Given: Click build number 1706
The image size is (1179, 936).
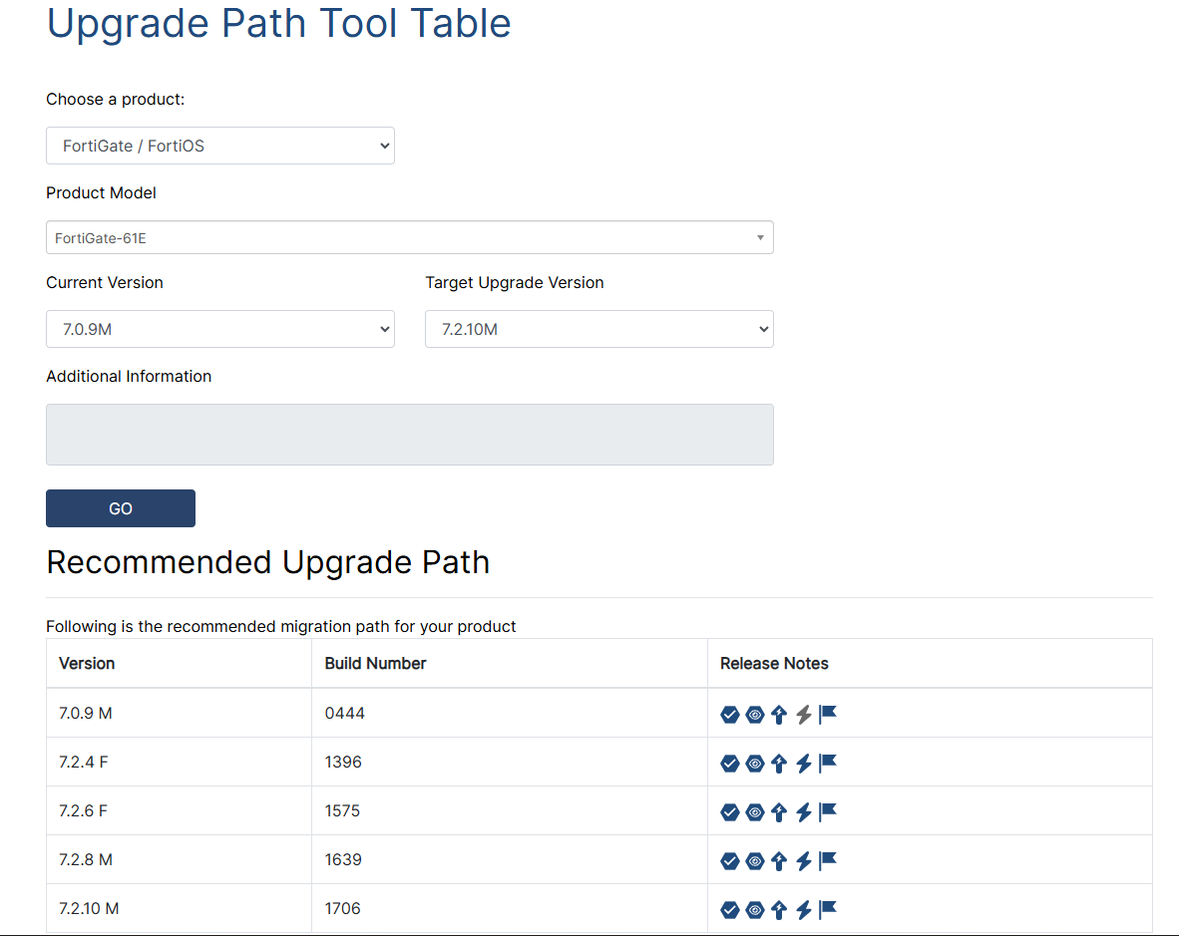Looking at the screenshot, I should (x=342, y=908).
